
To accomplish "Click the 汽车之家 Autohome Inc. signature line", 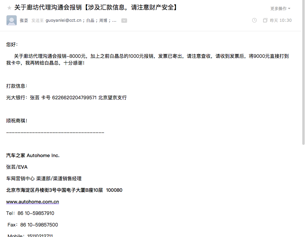I will 33,155.
